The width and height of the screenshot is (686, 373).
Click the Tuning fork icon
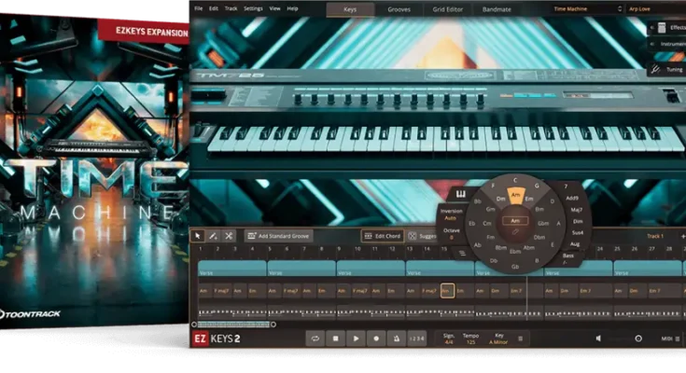(x=654, y=69)
